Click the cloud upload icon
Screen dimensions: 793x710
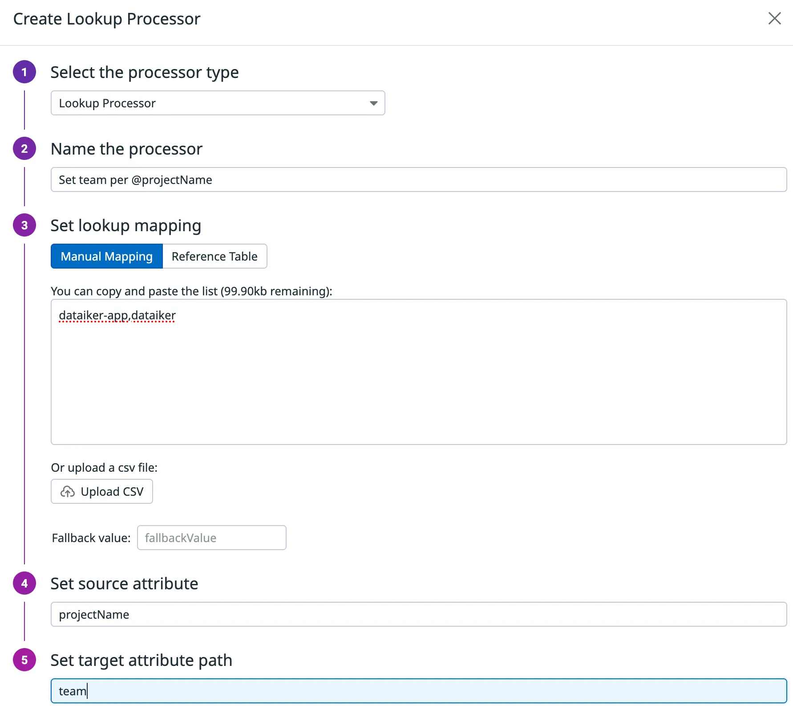[x=68, y=492]
